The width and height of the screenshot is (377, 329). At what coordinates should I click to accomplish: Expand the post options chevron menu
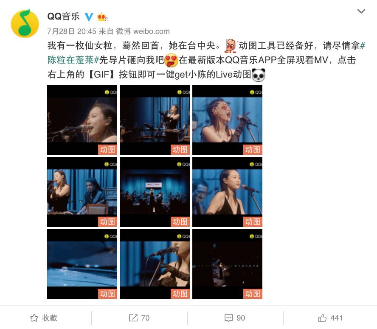point(361,11)
